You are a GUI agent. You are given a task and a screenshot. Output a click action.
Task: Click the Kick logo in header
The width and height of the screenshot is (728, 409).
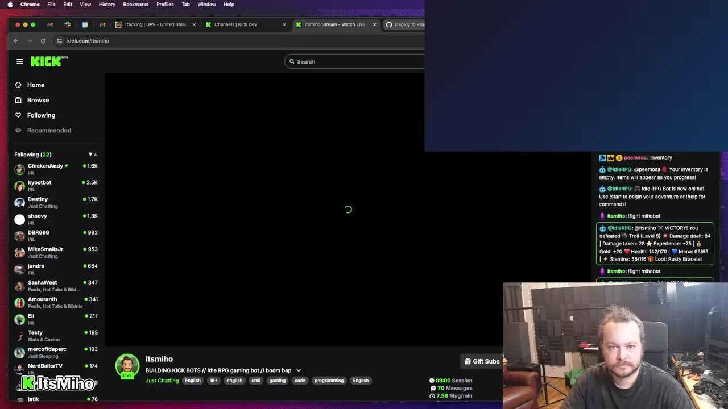[x=49, y=61]
